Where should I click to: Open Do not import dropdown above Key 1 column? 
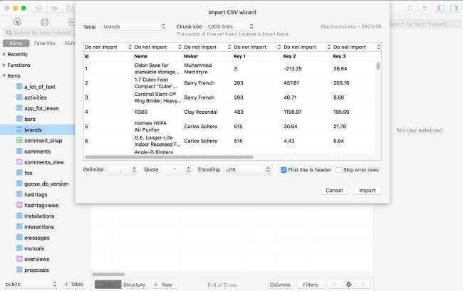tap(257, 47)
